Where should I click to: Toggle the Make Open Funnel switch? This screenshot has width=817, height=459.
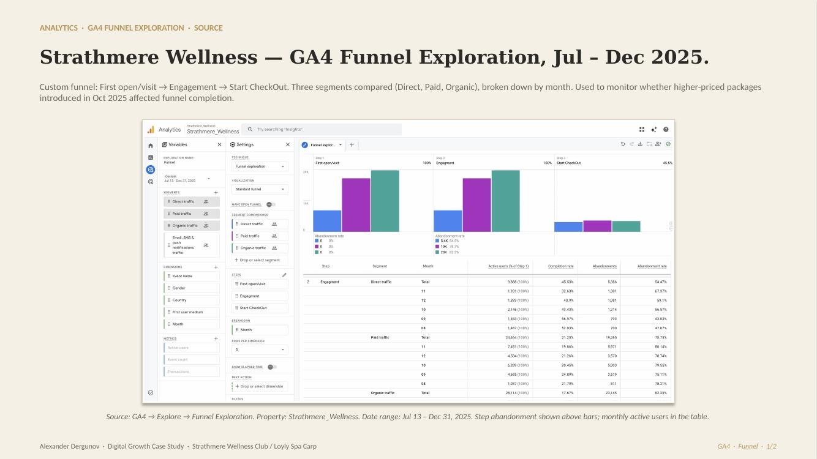tap(271, 204)
